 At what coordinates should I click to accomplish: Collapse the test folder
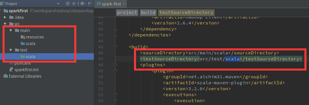pyautogui.click(x=11, y=50)
